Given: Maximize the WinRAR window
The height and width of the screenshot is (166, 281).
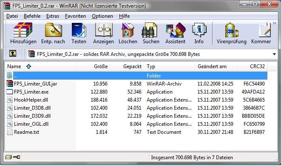Looking at the screenshot, I should pos(255,4).
